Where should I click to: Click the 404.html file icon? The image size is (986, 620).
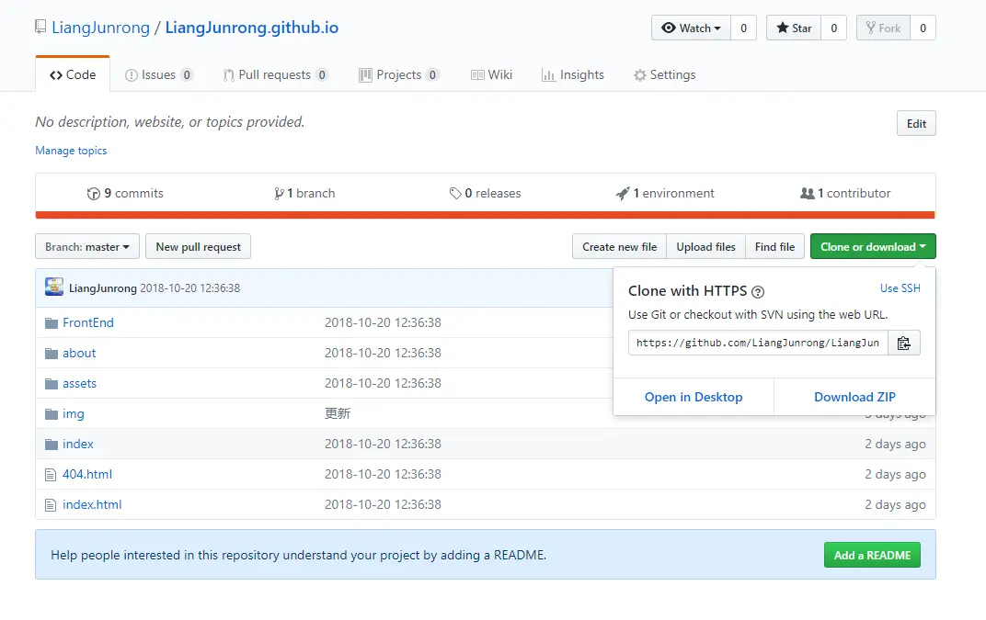(51, 475)
